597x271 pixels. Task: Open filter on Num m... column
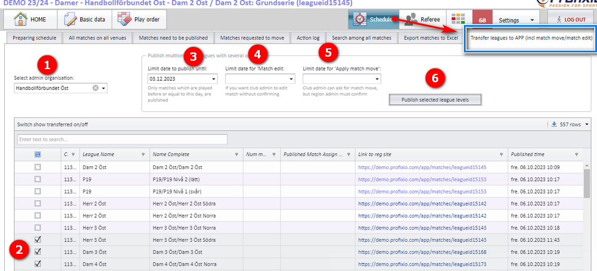(x=274, y=155)
